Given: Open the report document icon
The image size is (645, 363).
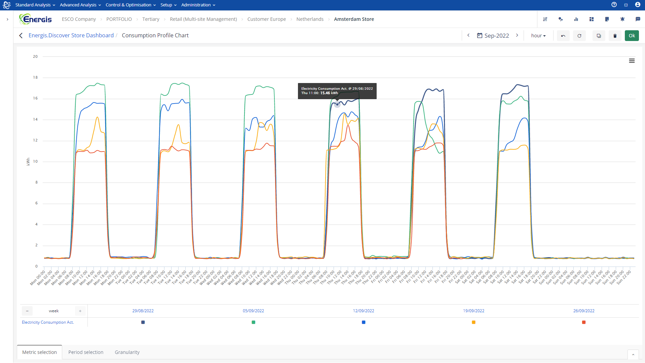Looking at the screenshot, I should pyautogui.click(x=607, y=19).
